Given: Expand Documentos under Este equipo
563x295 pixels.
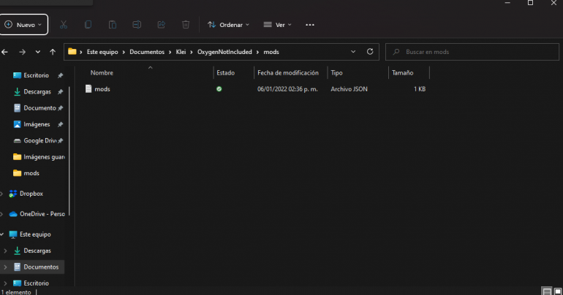Looking at the screenshot, I should 5,267.
